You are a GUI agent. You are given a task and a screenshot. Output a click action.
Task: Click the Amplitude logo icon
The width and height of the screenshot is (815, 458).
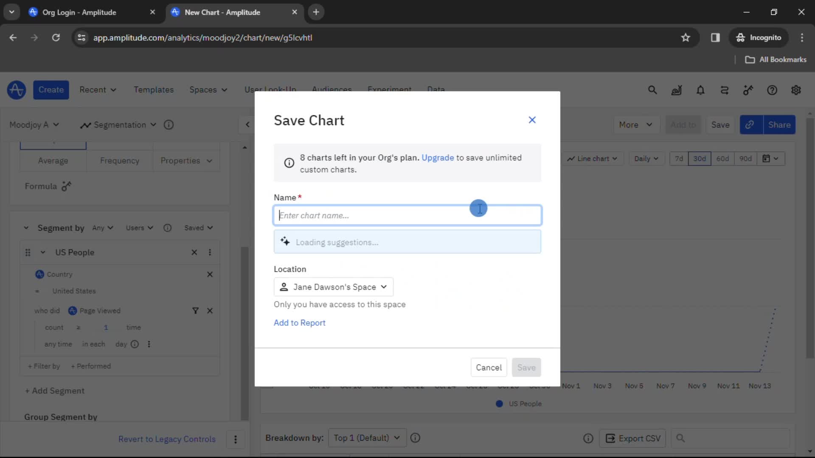[16, 89]
